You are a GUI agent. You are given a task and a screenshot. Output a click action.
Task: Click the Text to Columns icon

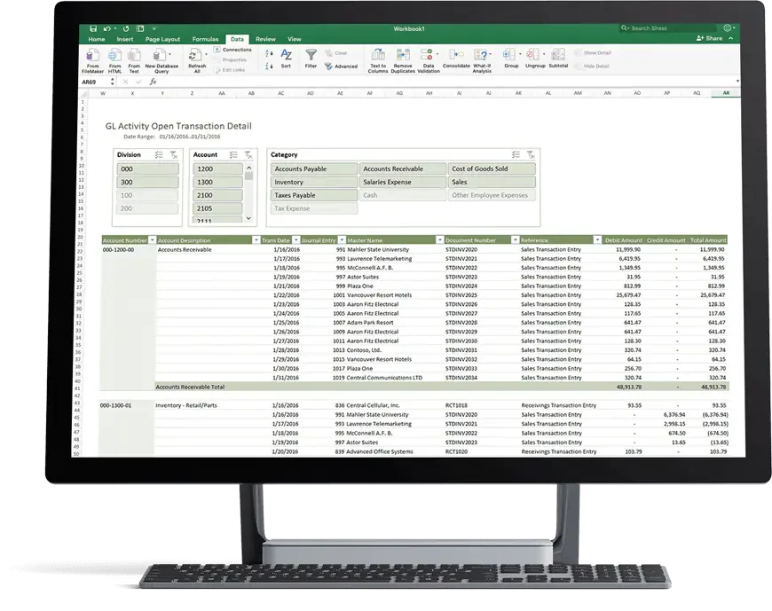pos(378,55)
